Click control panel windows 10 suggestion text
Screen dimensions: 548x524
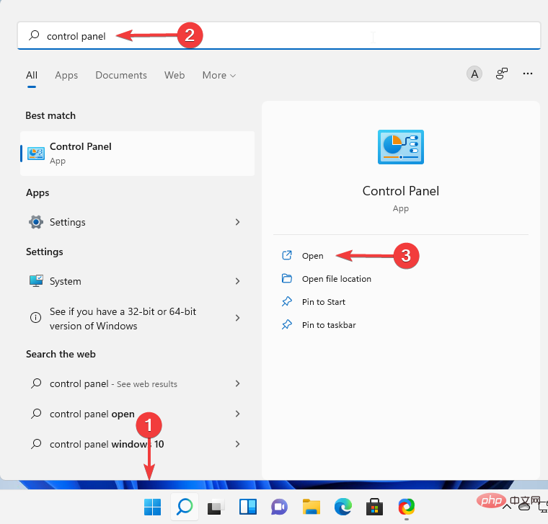click(x=107, y=444)
